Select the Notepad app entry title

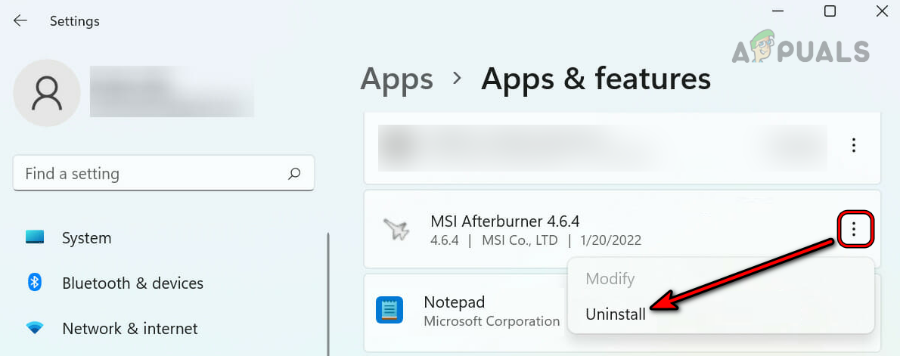click(454, 302)
